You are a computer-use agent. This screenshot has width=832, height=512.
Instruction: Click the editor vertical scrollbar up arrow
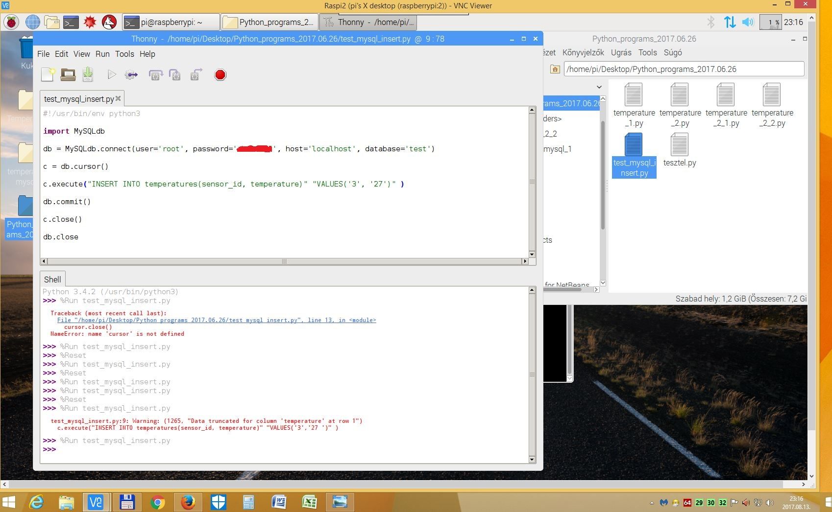click(532, 110)
